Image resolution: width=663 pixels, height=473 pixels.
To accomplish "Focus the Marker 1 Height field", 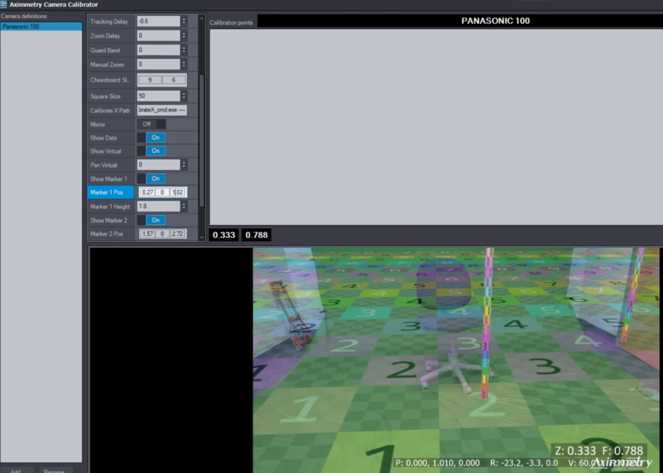I will (x=159, y=206).
